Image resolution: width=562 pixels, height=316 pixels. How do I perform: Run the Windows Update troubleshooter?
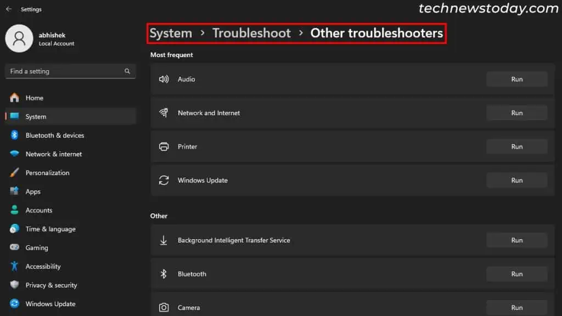pos(517,180)
